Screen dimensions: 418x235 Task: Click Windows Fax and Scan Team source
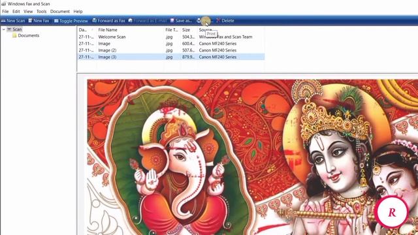point(225,37)
